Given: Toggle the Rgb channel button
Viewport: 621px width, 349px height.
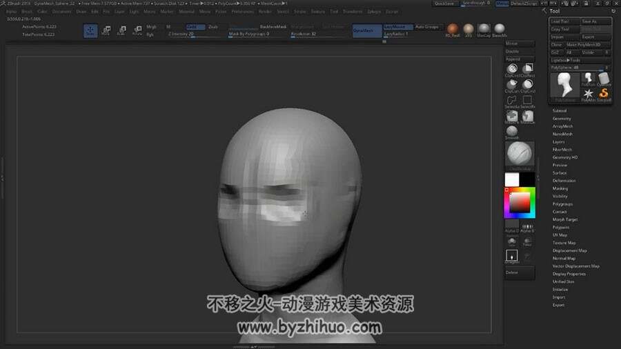Looking at the screenshot, I should point(150,34).
